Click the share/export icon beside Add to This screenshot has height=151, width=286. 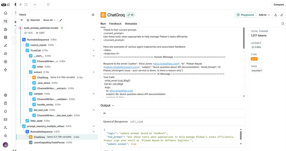pos(276,15)
